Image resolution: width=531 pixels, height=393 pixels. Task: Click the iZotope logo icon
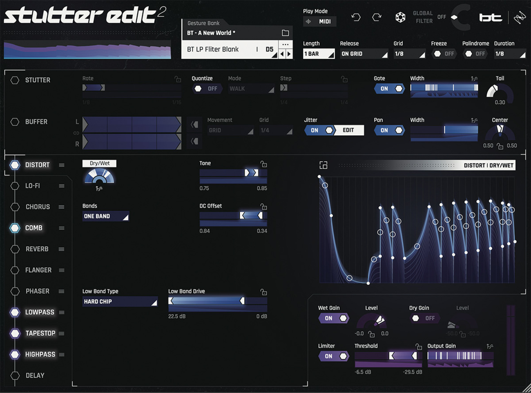520,18
